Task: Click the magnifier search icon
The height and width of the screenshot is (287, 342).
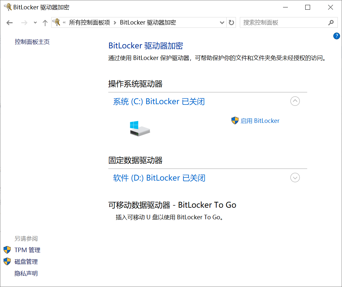Action: click(331, 23)
